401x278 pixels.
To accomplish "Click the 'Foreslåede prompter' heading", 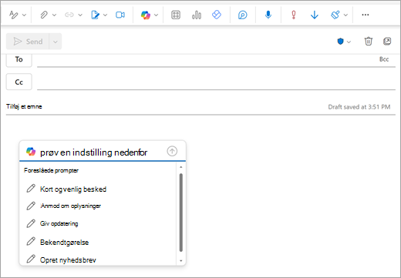I will coord(51,170).
